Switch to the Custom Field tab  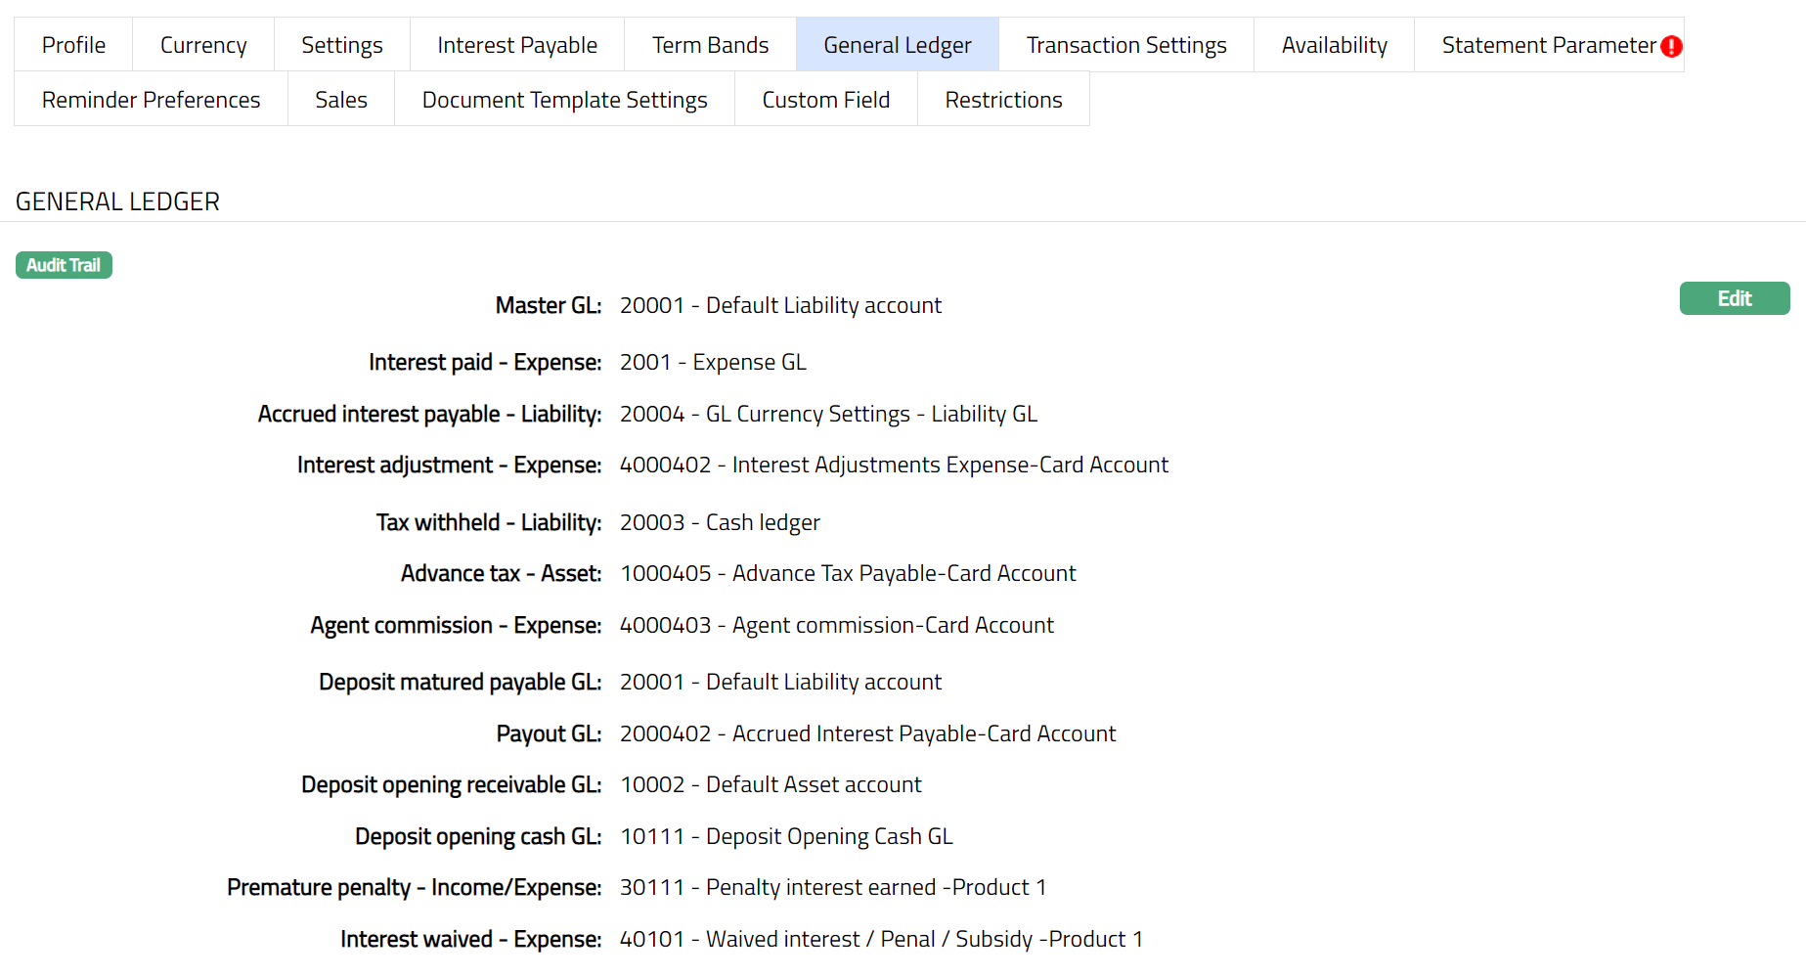[x=825, y=100]
